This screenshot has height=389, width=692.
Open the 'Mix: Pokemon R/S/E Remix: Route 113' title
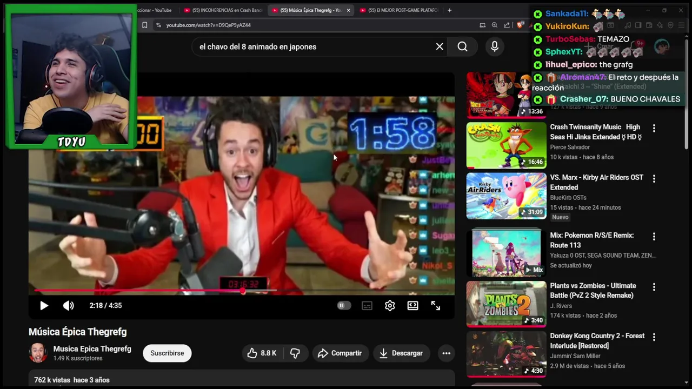[x=593, y=240]
